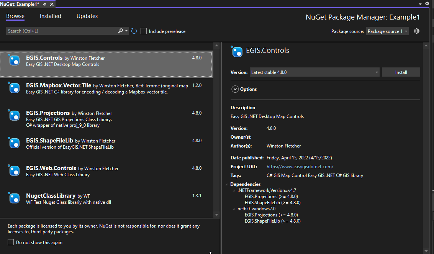The height and width of the screenshot is (254, 434).
Task: Expand the Options section chevron
Action: click(x=235, y=89)
